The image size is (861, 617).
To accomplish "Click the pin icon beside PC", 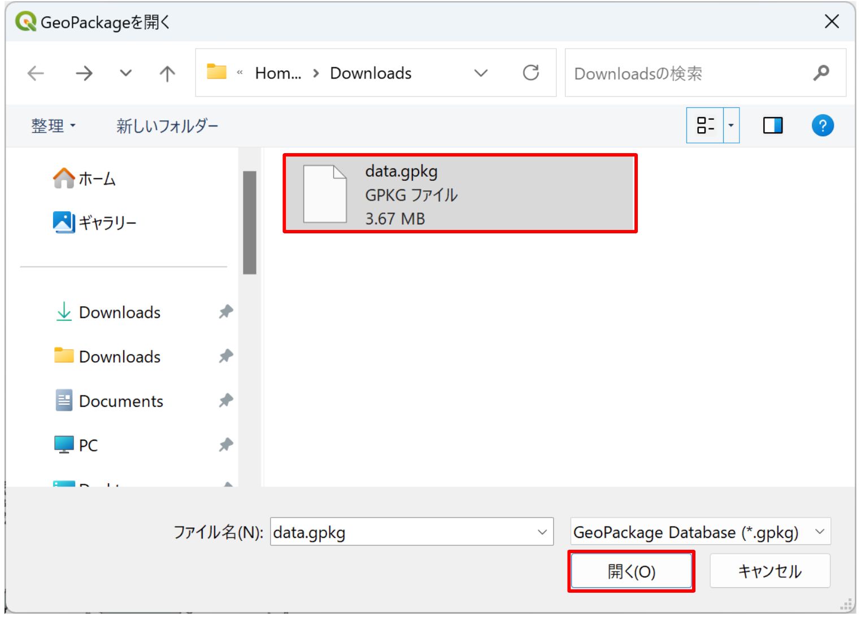I will point(226,445).
